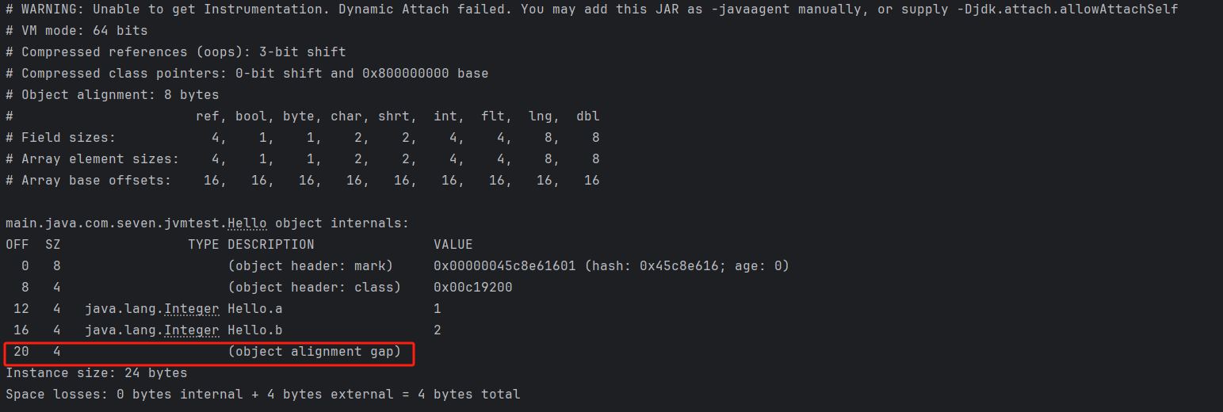Viewport: 1223px width, 412px height.
Task: Click the "Instance size: 24 bytes" line
Action: 96,373
